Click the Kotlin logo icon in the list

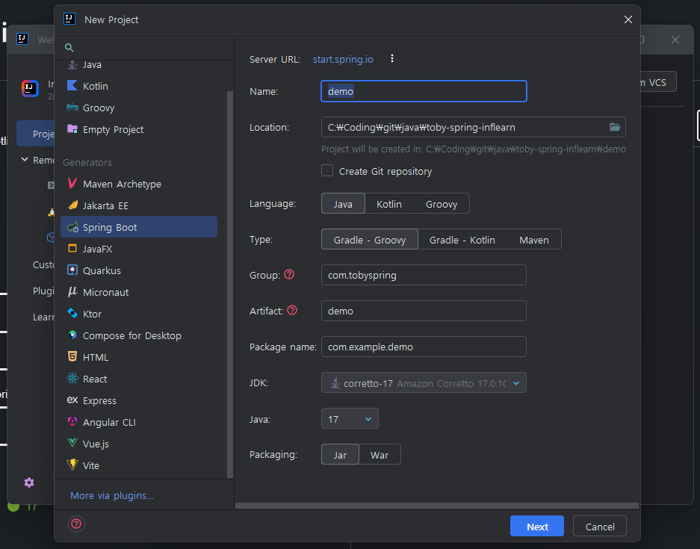click(72, 86)
